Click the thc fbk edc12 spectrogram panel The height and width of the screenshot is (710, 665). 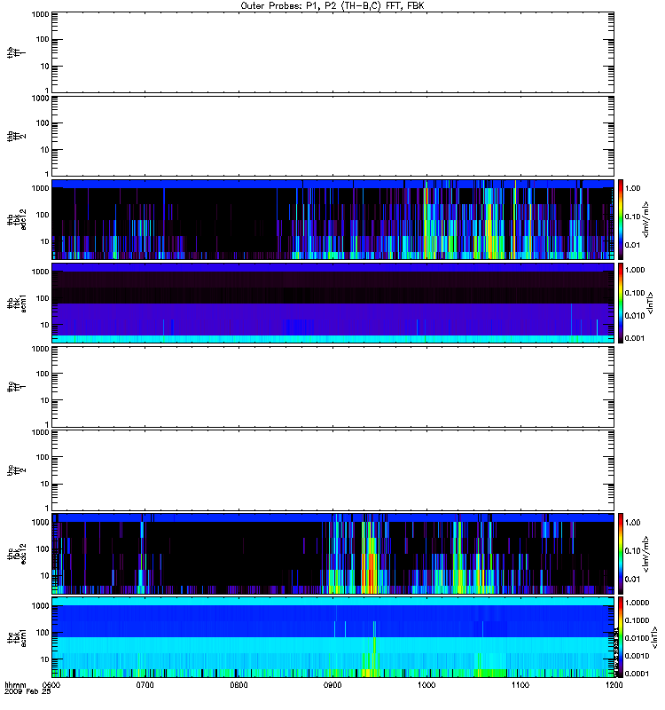pos(333,553)
